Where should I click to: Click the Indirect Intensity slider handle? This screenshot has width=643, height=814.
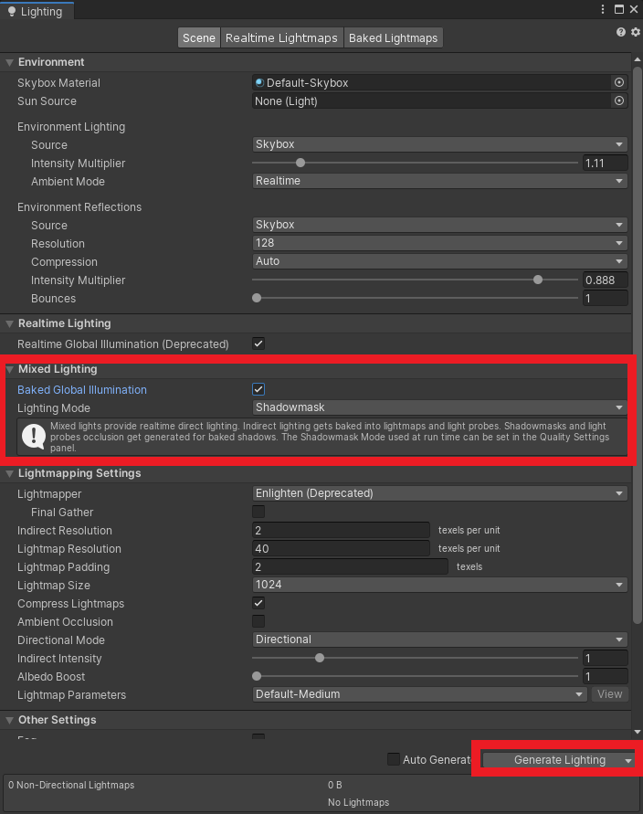[x=320, y=658]
